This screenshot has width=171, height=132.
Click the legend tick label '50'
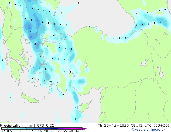pos(83,131)
